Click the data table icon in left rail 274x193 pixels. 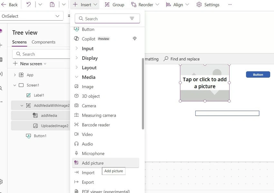coord(1,60)
